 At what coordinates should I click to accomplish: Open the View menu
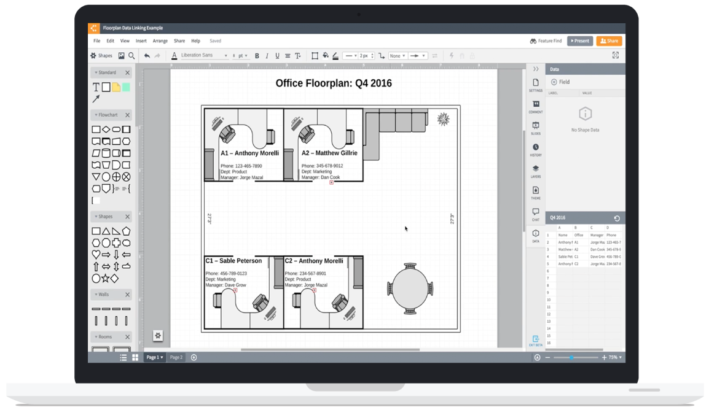(125, 41)
